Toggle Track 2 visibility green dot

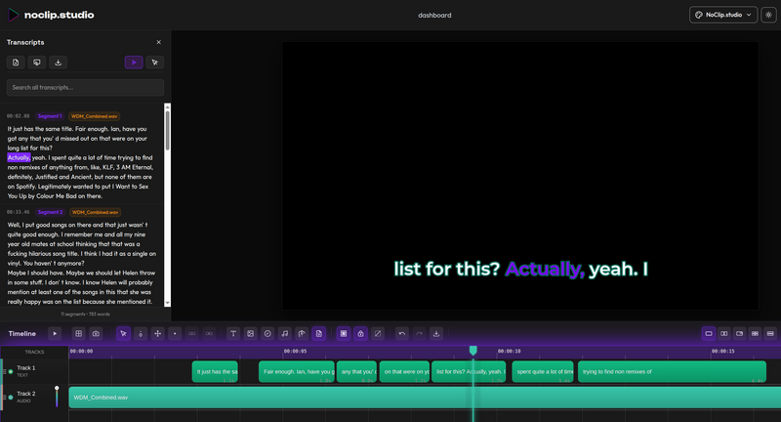11,397
